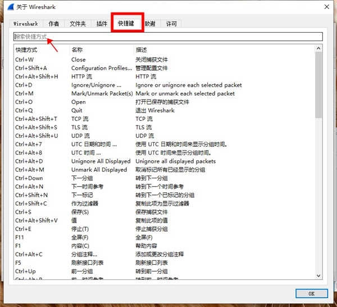The image size is (337, 307).
Task: Go to the 插件 tab
Action: pyautogui.click(x=102, y=24)
